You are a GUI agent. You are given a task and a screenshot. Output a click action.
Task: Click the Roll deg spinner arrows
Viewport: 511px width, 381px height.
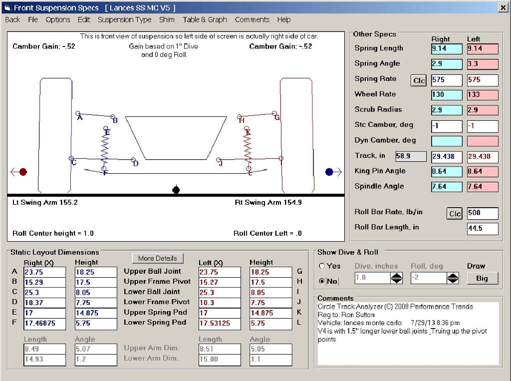click(x=452, y=278)
